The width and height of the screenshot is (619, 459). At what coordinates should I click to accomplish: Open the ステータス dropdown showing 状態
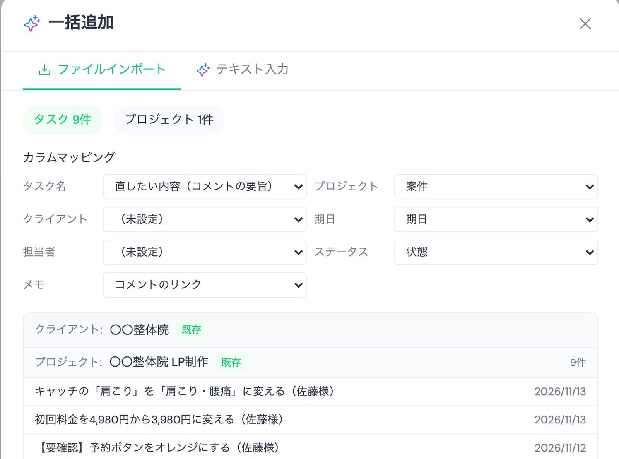[496, 252]
